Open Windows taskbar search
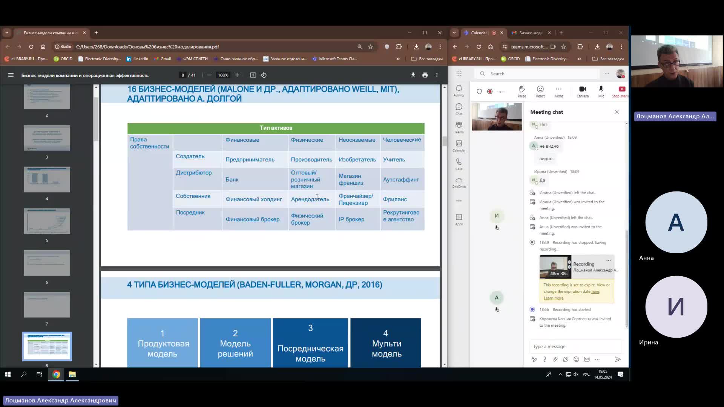The height and width of the screenshot is (407, 724). tap(24, 374)
